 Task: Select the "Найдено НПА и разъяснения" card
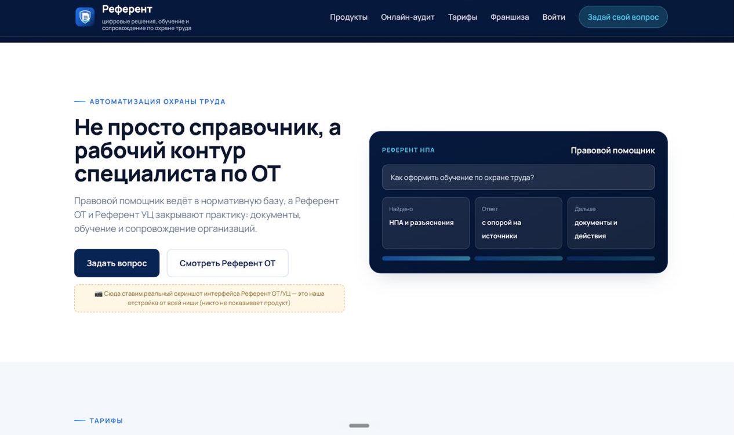point(426,223)
